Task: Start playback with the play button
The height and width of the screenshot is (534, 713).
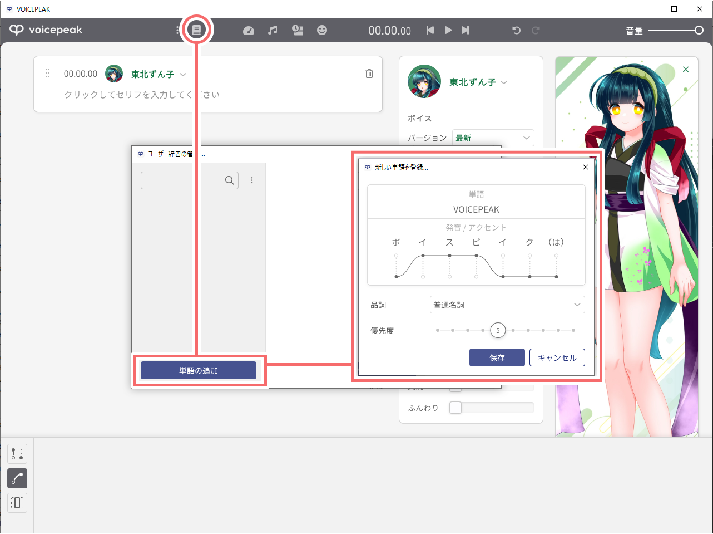Action: [x=448, y=30]
